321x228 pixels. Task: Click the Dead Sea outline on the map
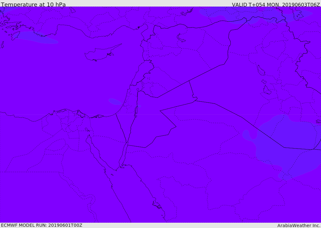tap(136, 112)
